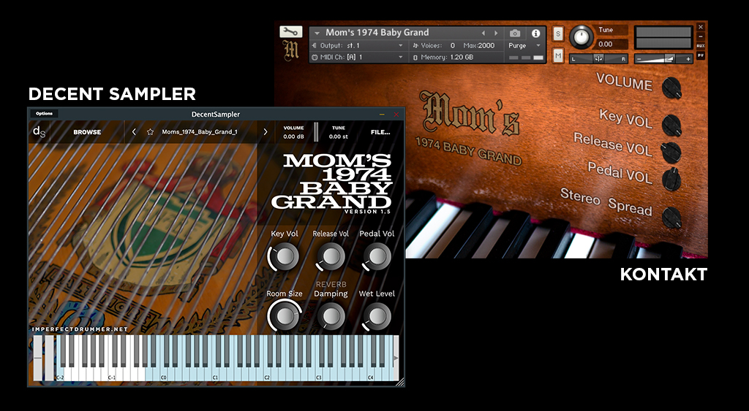Go to next preset in DecentSampler
The image size is (749, 411).
pos(266,132)
